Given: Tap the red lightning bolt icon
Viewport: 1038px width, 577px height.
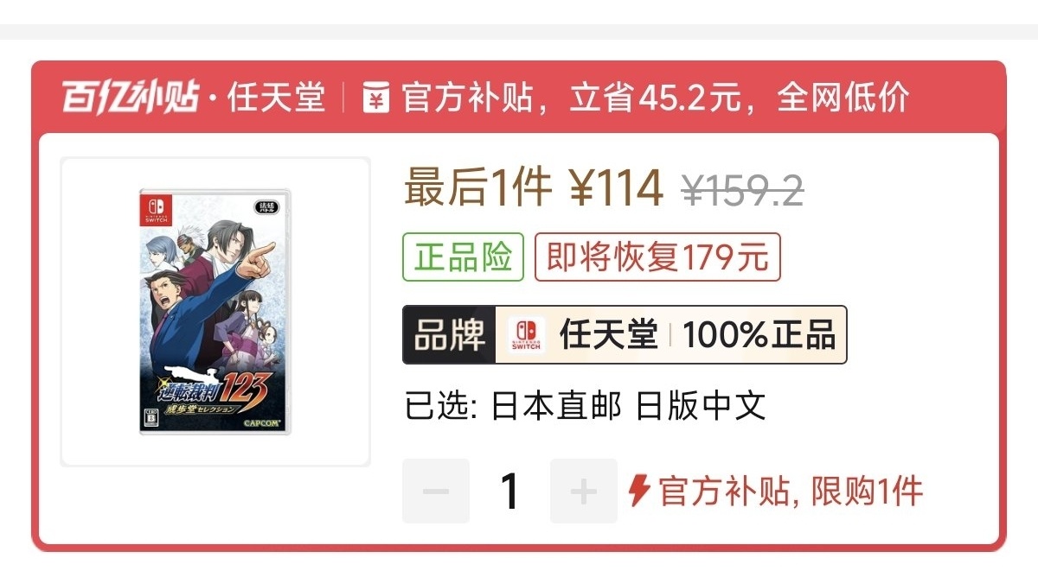Looking at the screenshot, I should (x=639, y=491).
